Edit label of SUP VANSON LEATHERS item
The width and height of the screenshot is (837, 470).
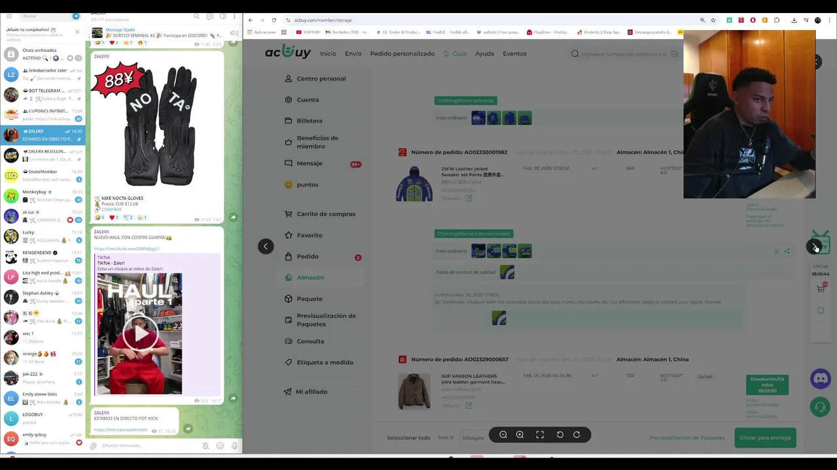pos(468,405)
